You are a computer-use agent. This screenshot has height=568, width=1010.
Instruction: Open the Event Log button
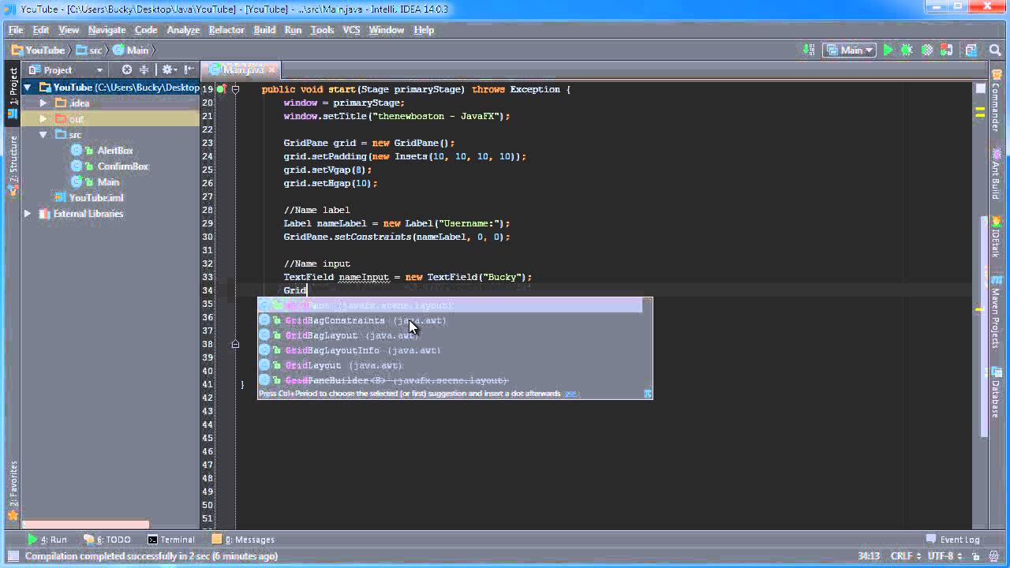953,540
